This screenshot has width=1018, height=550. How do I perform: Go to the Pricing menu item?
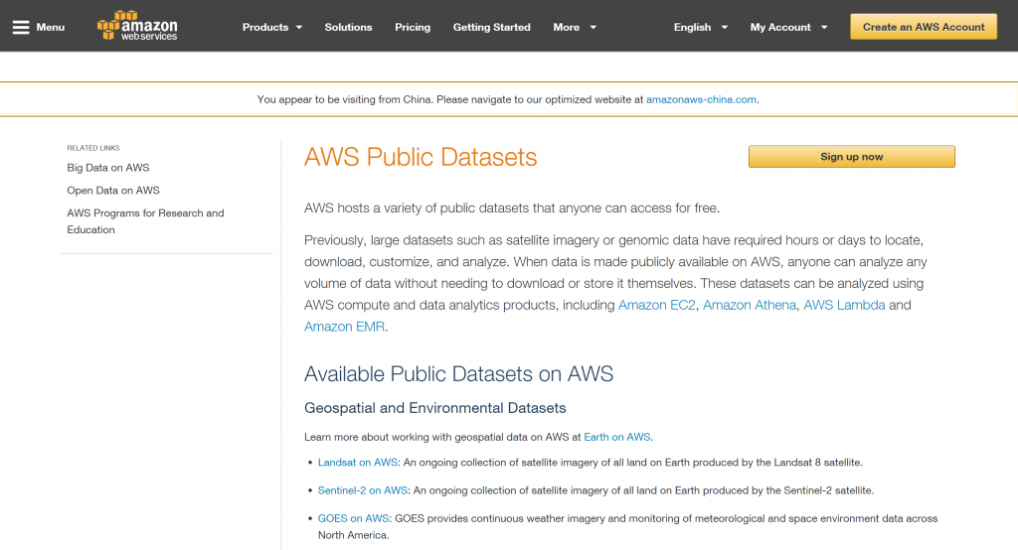click(413, 27)
